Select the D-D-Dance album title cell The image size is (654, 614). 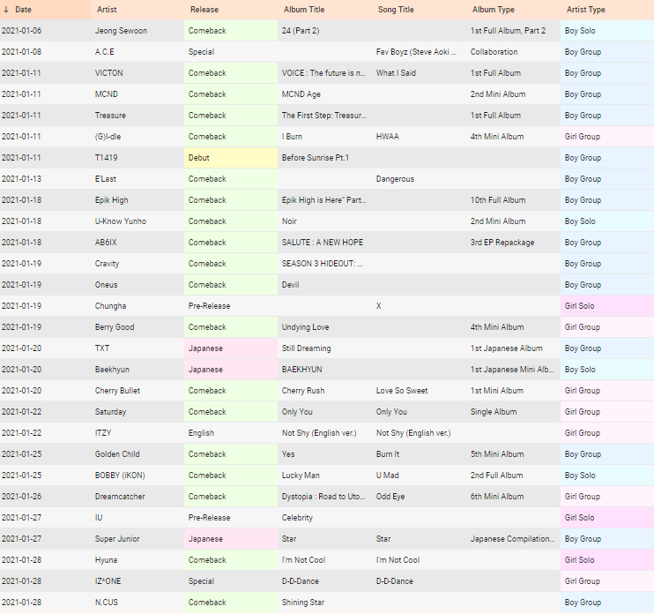pos(325,581)
